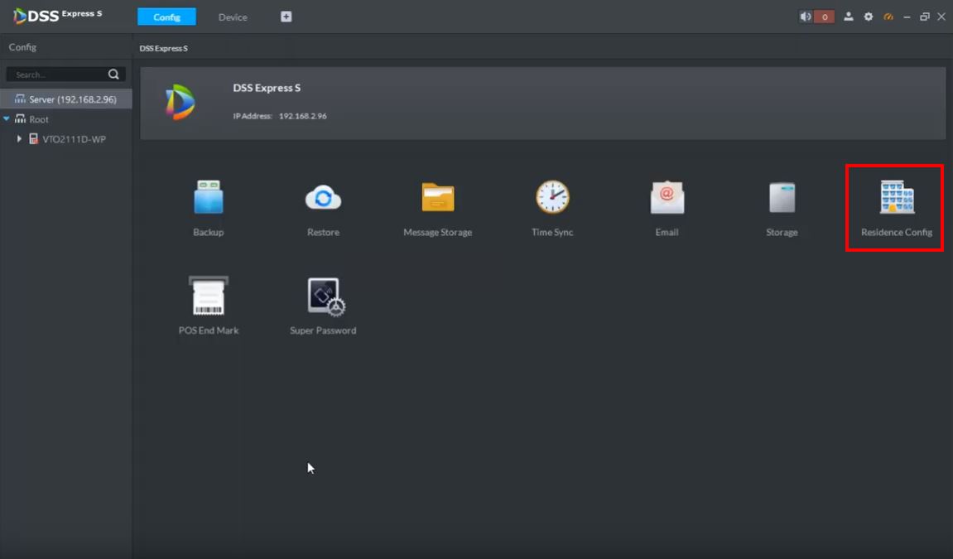The width and height of the screenshot is (953, 559).
Task: Restore down the DSS window
Action: tap(924, 17)
